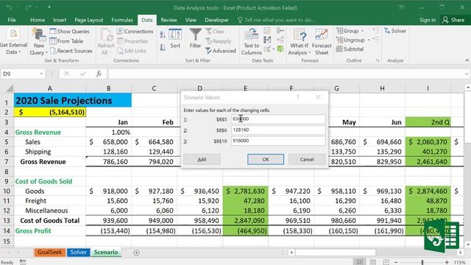Viewport: 471px width, 265px height.
Task: Click the $B$10 value field
Action: [278, 141]
